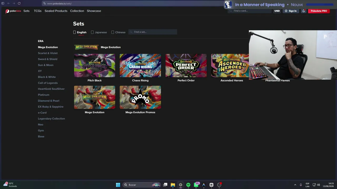The height and width of the screenshot is (189, 337).
Task: Open the Windows taskbar search box
Action: [x=141, y=185]
